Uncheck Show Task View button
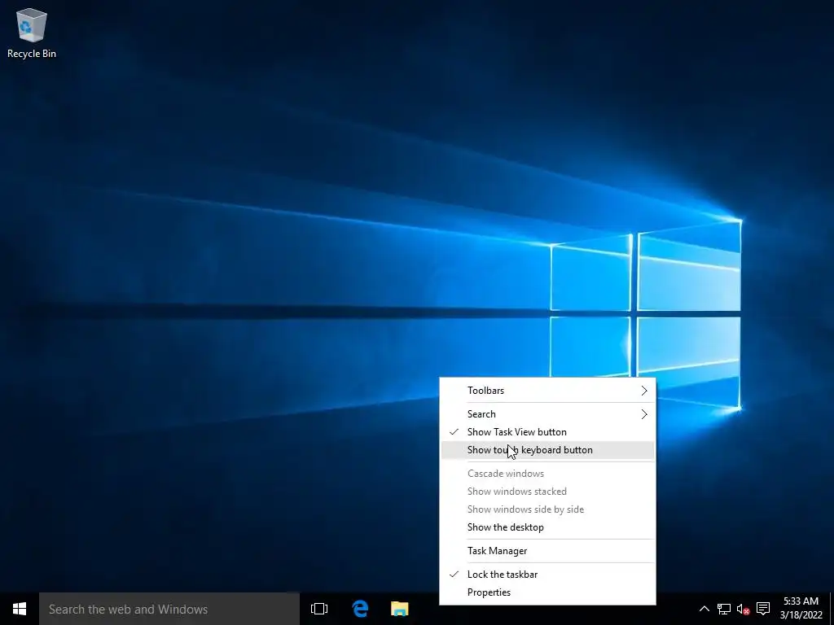Screen dimensions: 834x625 pos(547,432)
